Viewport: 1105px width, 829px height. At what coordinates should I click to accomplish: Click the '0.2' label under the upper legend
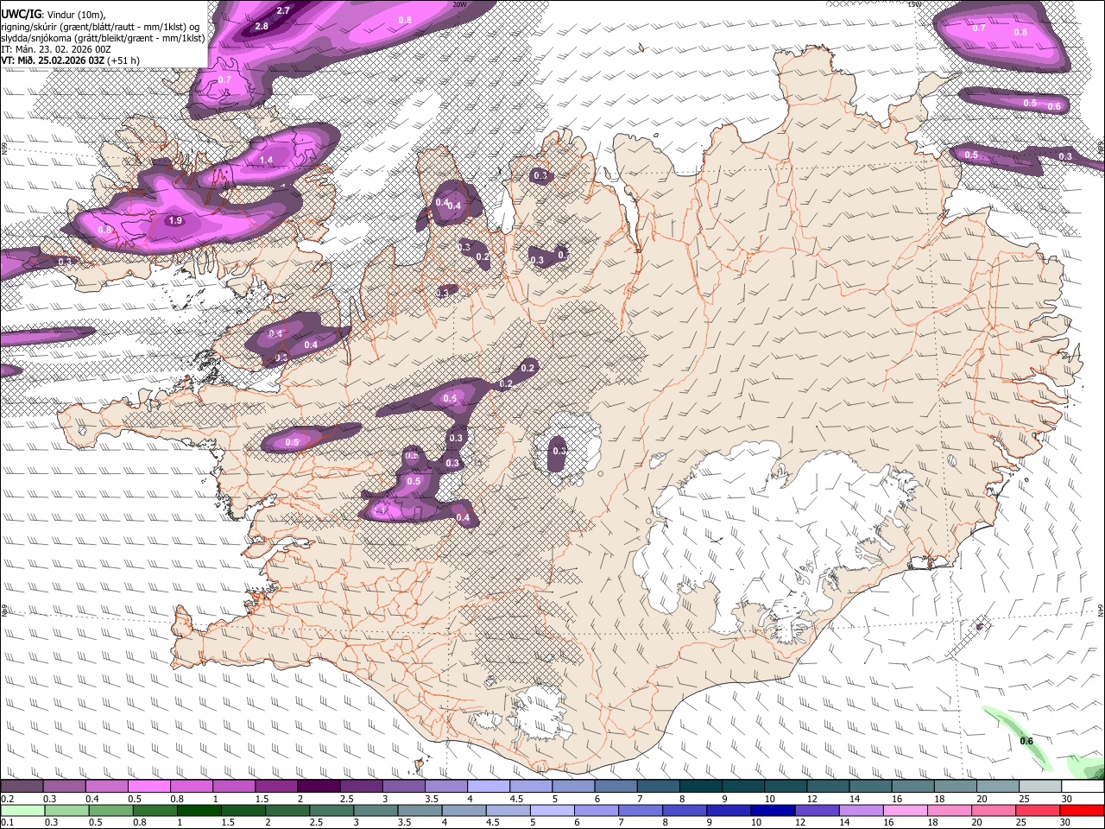pos(7,799)
